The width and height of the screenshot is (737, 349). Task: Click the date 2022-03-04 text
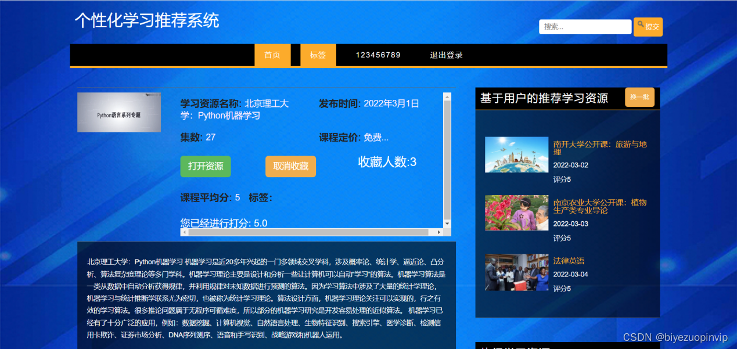pyautogui.click(x=570, y=274)
